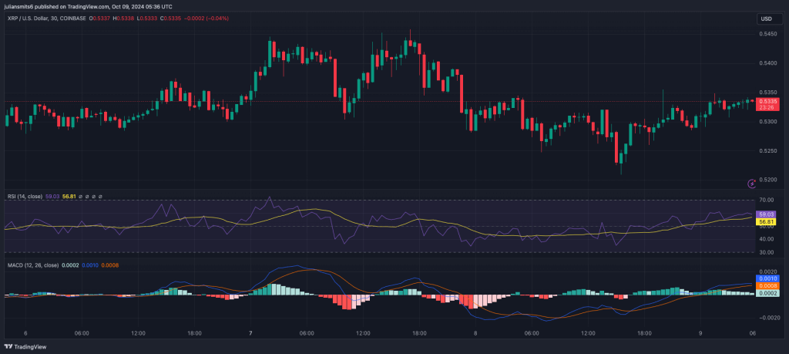The width and height of the screenshot is (789, 354).
Task: Click the close price C0.5335 in header
Action: 169,19
